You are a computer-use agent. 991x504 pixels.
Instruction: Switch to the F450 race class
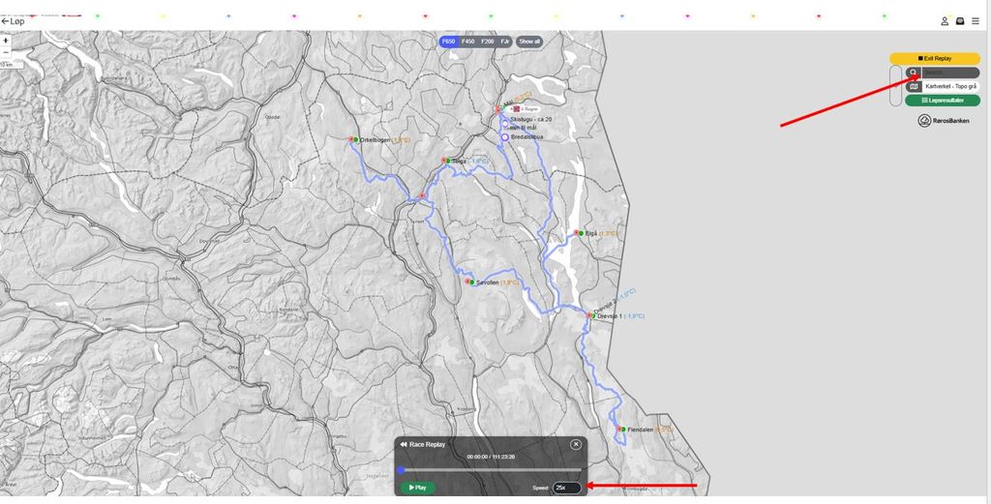click(x=468, y=42)
